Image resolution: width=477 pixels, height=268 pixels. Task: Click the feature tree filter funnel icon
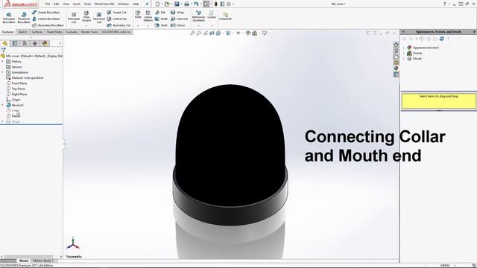[x=3, y=50]
